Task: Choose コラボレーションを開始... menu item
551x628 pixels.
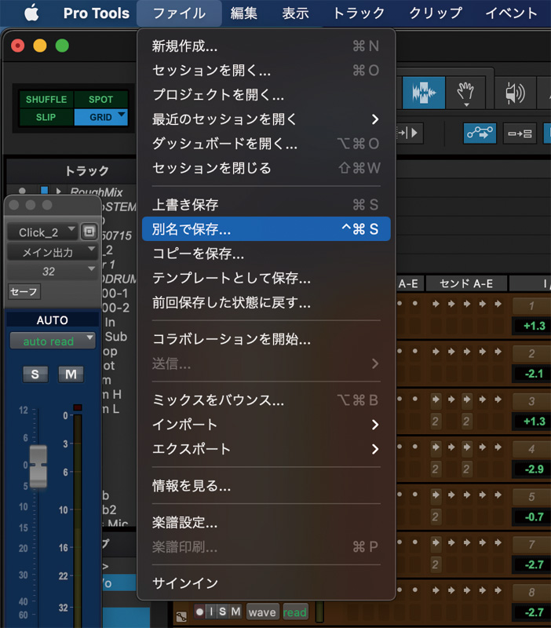Action: tap(266, 339)
